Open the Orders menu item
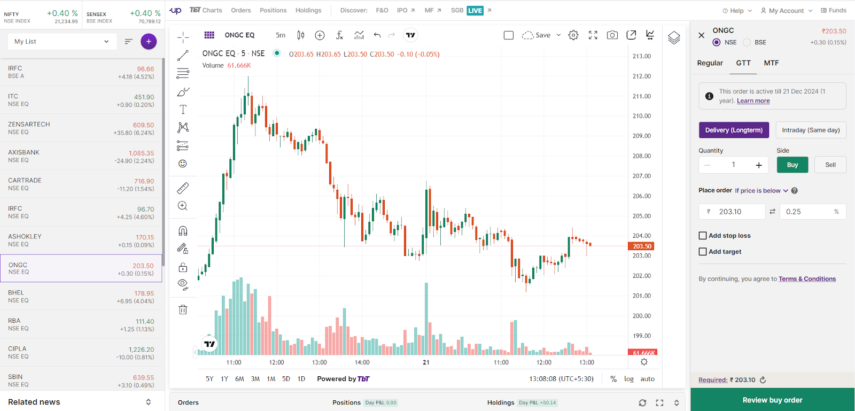The width and height of the screenshot is (855, 411). (241, 10)
